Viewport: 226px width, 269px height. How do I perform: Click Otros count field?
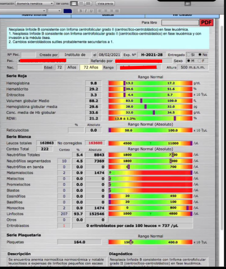(64, 220)
